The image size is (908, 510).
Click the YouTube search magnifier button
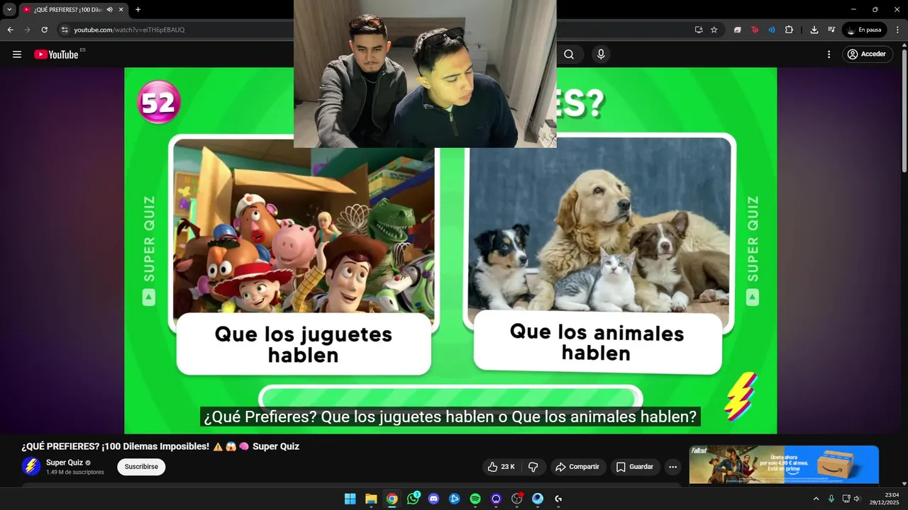[569, 55]
